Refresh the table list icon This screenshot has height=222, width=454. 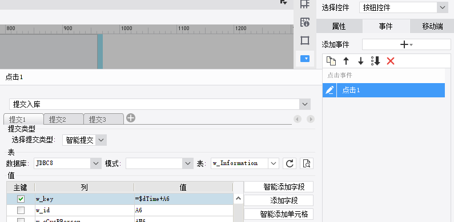[290, 163]
